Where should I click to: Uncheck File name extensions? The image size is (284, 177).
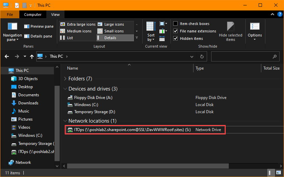pos(176,31)
